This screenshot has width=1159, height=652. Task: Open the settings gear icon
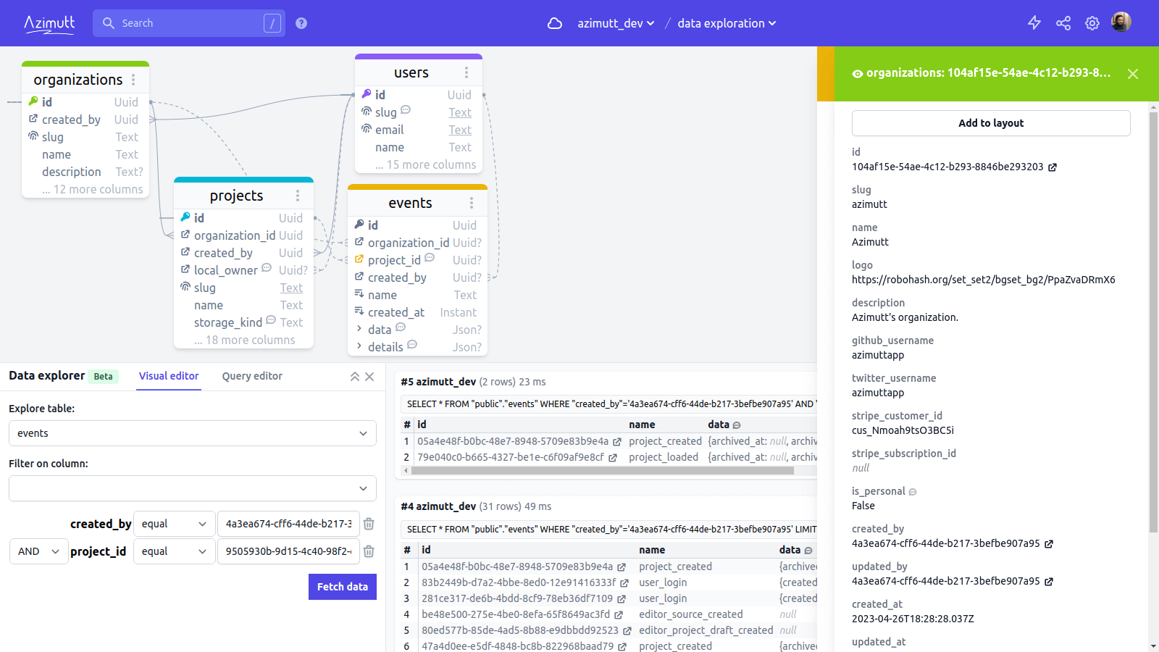coord(1092,23)
